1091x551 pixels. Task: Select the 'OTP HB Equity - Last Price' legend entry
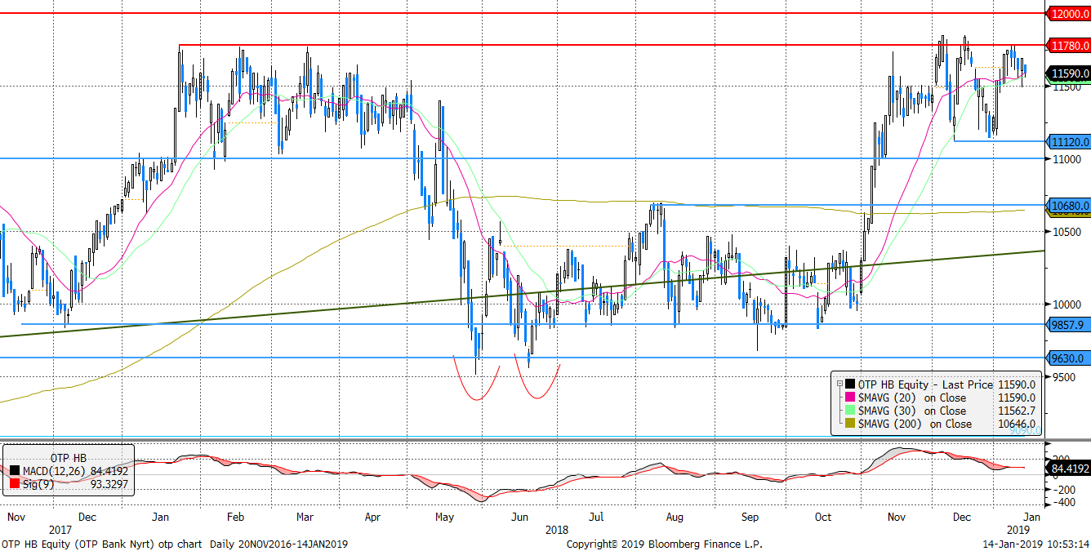[x=925, y=384]
